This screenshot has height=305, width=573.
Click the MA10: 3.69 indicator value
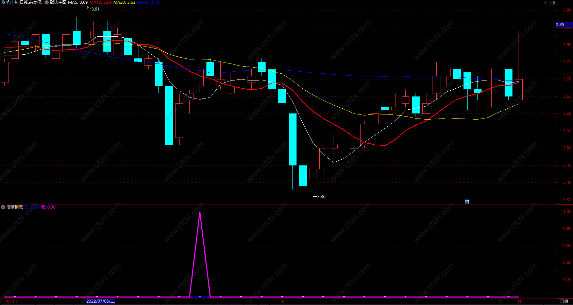click(100, 2)
